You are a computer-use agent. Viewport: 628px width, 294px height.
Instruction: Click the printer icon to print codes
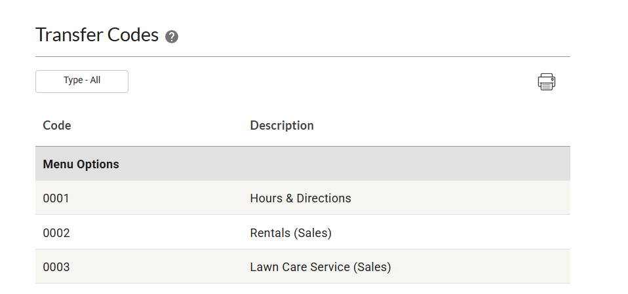tap(546, 82)
